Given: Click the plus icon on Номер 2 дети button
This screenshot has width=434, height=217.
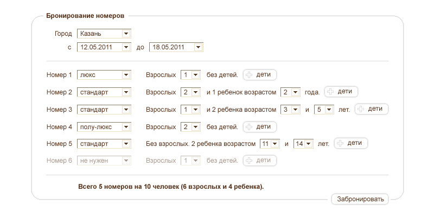Looking at the screenshot, I should (330, 92).
